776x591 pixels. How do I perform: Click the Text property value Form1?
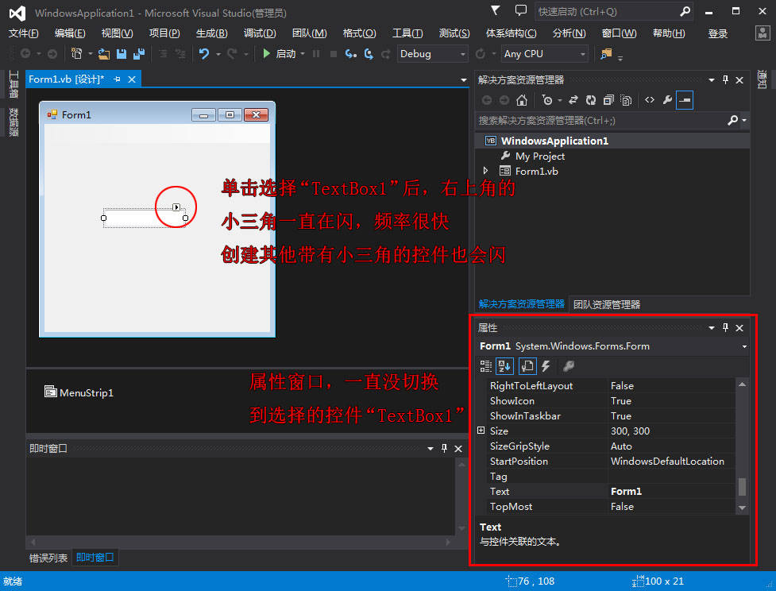[x=672, y=491]
